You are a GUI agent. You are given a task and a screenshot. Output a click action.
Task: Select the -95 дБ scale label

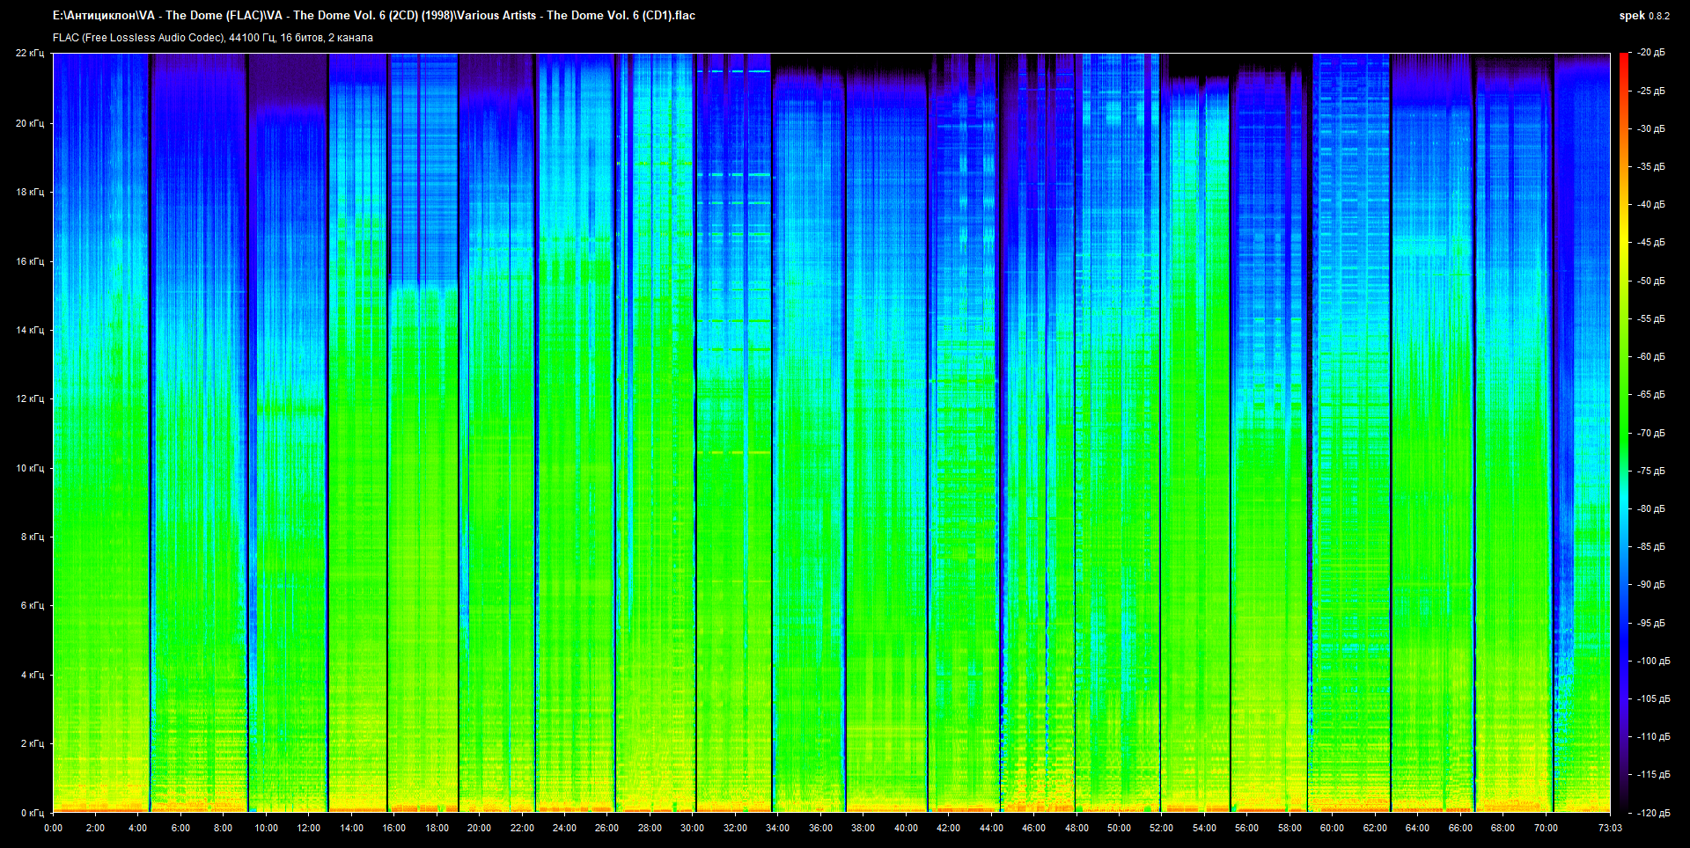click(1651, 623)
